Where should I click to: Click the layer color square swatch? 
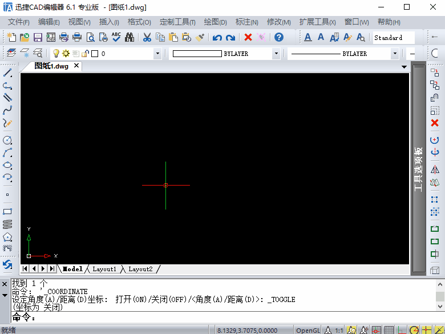pyautogui.click(x=95, y=54)
